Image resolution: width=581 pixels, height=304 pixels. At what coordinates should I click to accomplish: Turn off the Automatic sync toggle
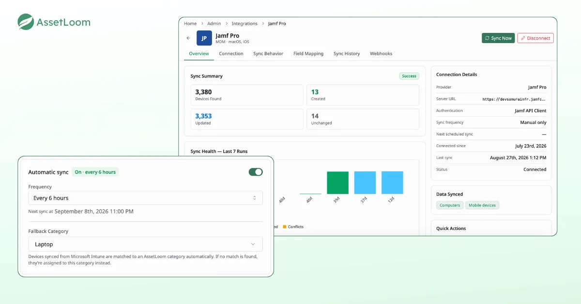coord(256,172)
